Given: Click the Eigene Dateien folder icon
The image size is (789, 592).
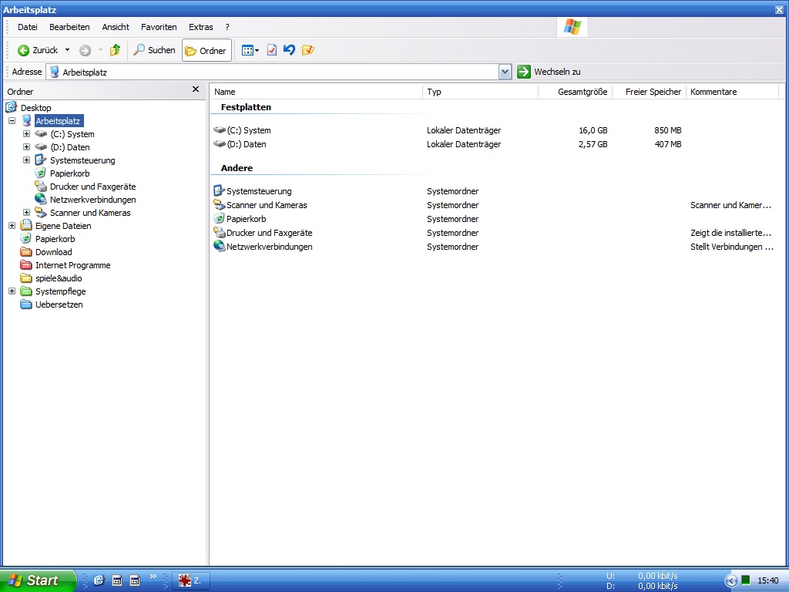Looking at the screenshot, I should coord(26,226).
